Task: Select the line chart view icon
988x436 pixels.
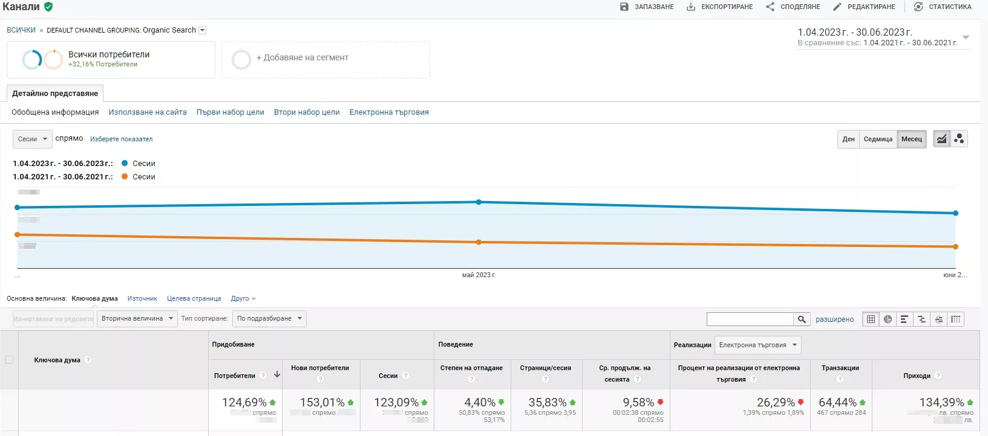Action: point(941,139)
